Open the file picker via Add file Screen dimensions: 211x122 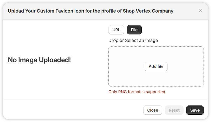coord(156,66)
